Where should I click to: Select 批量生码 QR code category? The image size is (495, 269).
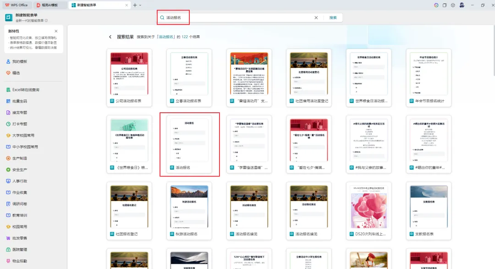point(17,101)
